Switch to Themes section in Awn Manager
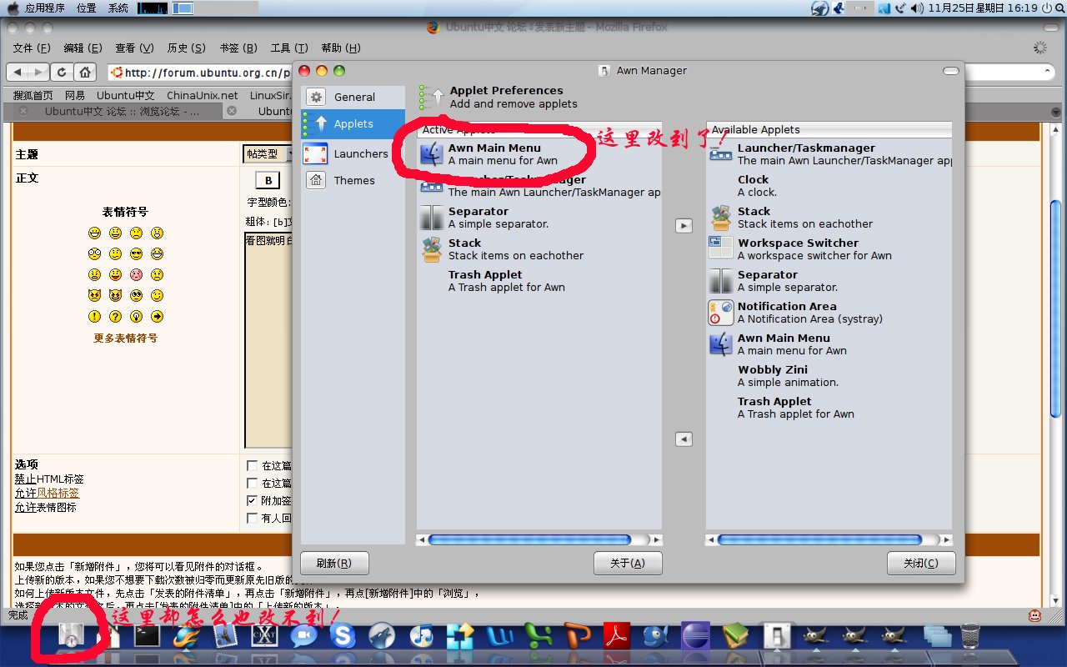 (353, 180)
